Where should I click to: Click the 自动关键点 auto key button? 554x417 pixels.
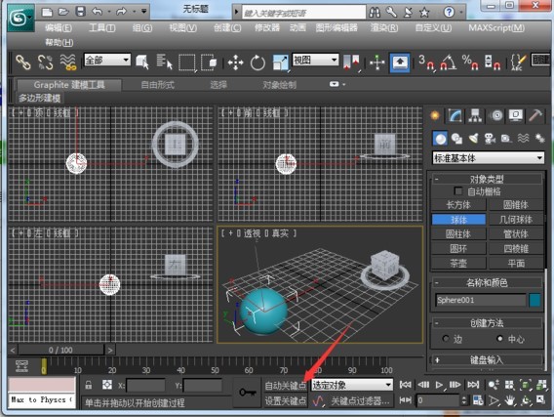pos(286,386)
